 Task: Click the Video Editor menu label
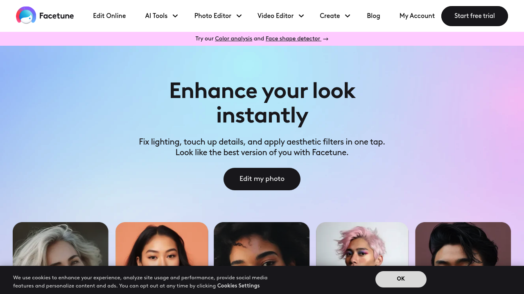coord(276,16)
